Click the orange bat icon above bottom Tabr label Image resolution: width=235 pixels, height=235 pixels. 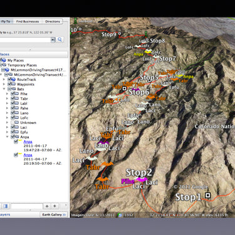102,179
